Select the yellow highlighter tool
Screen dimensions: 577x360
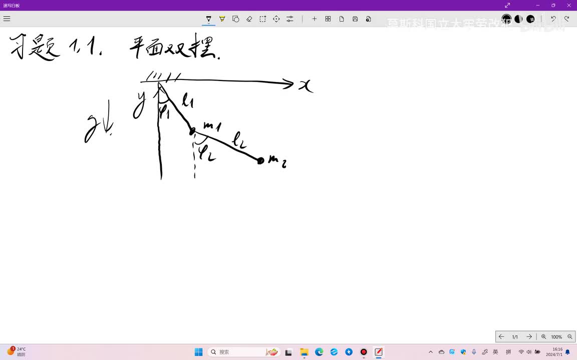tap(222, 18)
